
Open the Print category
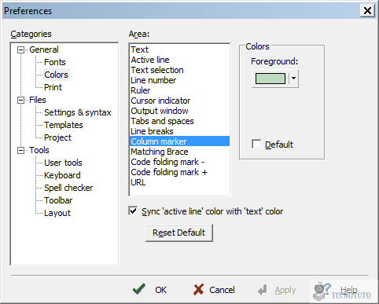coord(53,87)
